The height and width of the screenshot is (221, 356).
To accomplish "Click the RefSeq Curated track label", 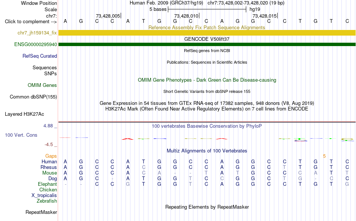I will (x=40, y=56).
